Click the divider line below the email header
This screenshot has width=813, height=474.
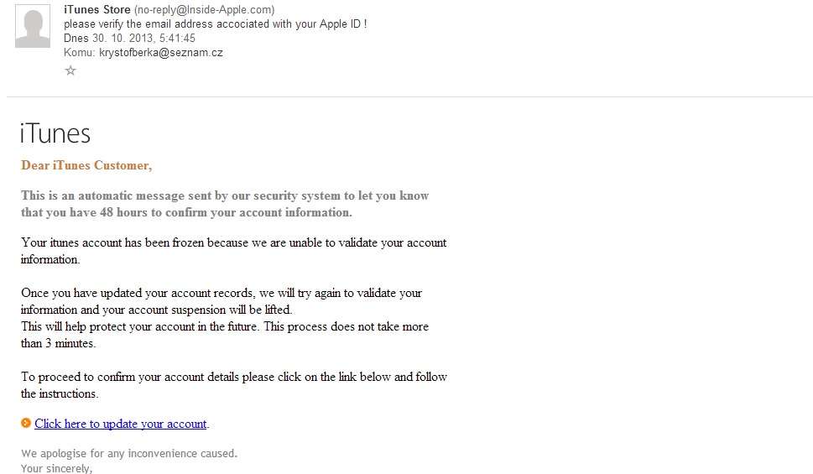(x=409, y=96)
